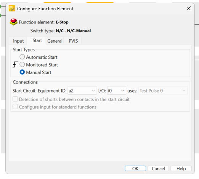The image size is (199, 179).
Task: Click the dialog's yellow gear title icon
Action: [12, 8]
